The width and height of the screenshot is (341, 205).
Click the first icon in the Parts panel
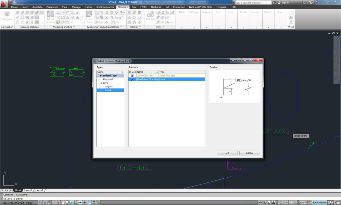(158, 12)
